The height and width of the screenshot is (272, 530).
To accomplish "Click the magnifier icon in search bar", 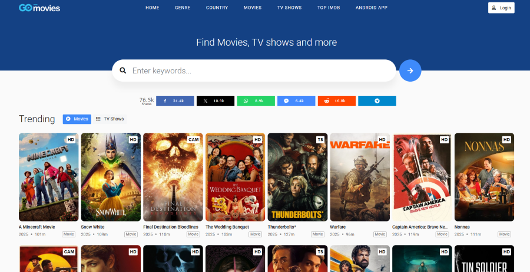I will click(123, 70).
